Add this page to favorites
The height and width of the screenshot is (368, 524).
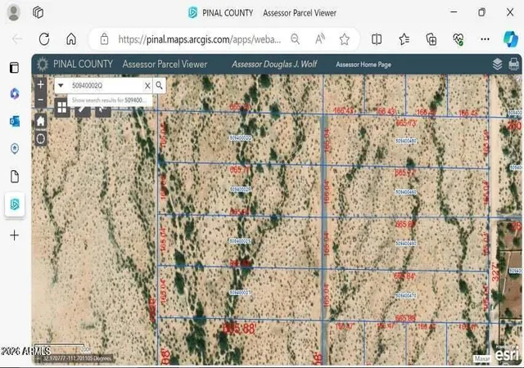tap(344, 39)
